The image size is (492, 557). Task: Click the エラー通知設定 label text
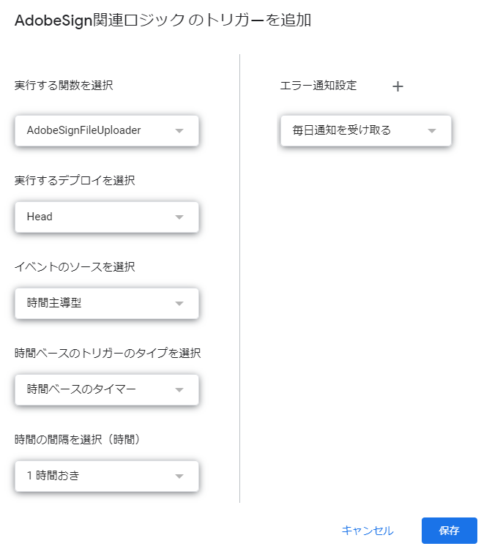318,85
